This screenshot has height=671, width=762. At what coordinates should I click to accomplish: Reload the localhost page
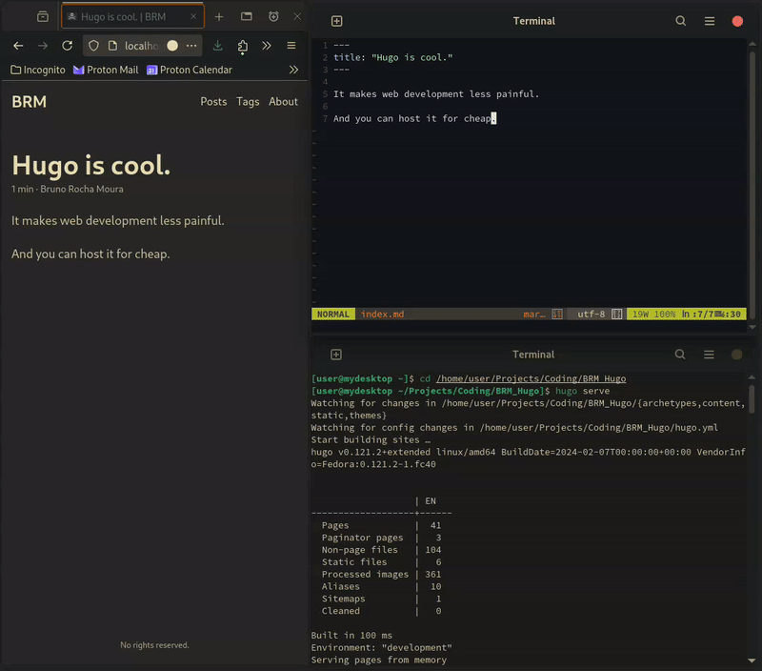pos(67,46)
